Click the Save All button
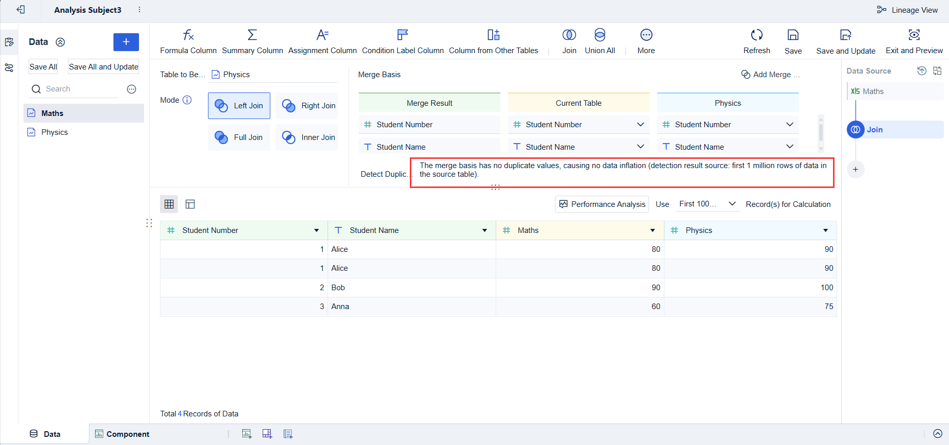 click(x=43, y=67)
